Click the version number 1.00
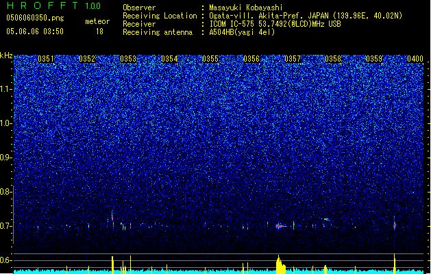The image size is (431, 274). [x=93, y=6]
